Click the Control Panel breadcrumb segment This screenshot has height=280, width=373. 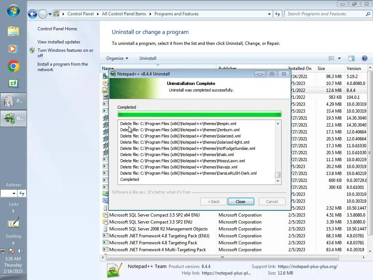click(81, 14)
